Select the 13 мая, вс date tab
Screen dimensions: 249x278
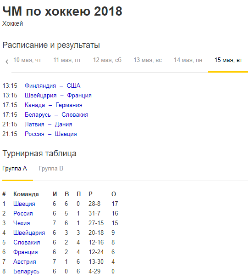tap(148, 60)
